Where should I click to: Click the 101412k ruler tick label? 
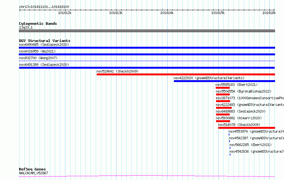click(x=65, y=13)
